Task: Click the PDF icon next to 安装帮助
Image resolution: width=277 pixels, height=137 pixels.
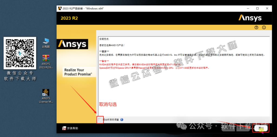Action: (64, 128)
